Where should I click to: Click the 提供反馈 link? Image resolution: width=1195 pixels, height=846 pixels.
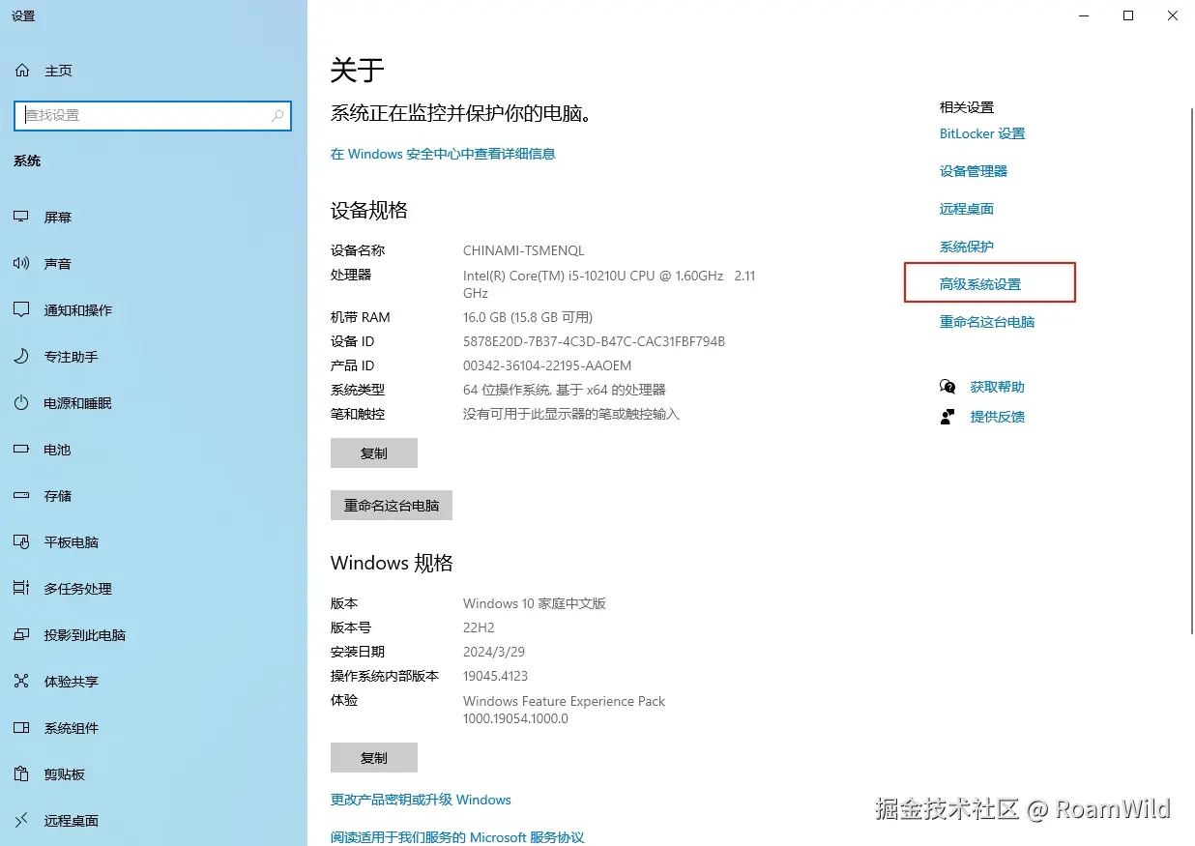(998, 417)
